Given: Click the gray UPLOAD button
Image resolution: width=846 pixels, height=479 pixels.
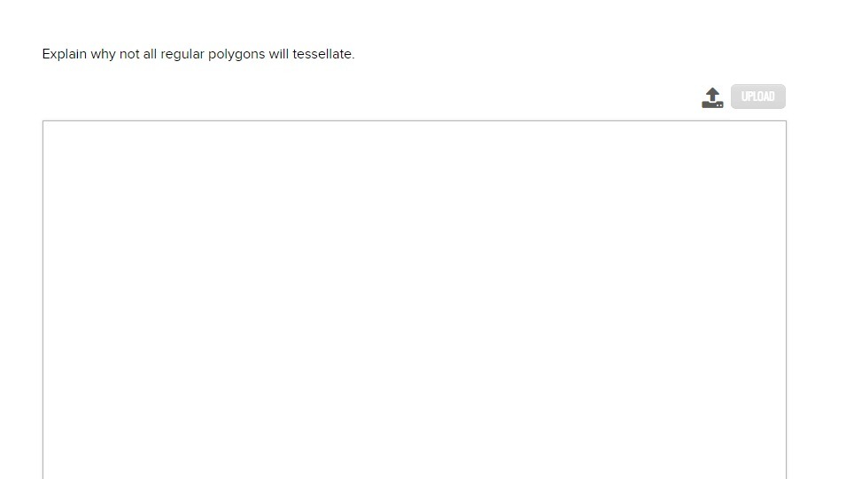Looking at the screenshot, I should click(x=758, y=97).
